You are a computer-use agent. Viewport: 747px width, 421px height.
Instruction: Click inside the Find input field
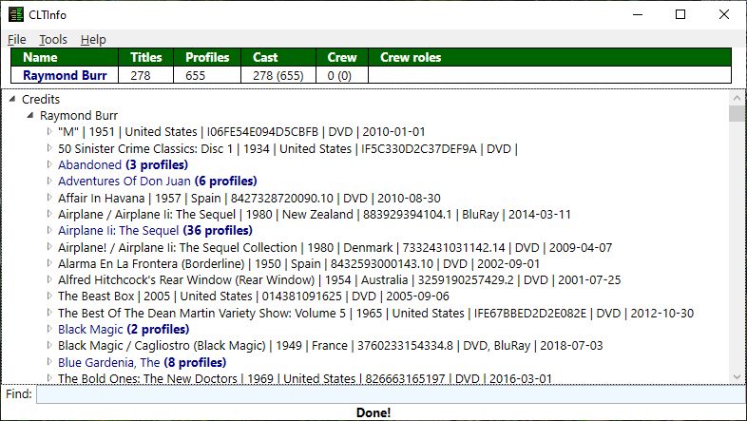click(x=391, y=394)
